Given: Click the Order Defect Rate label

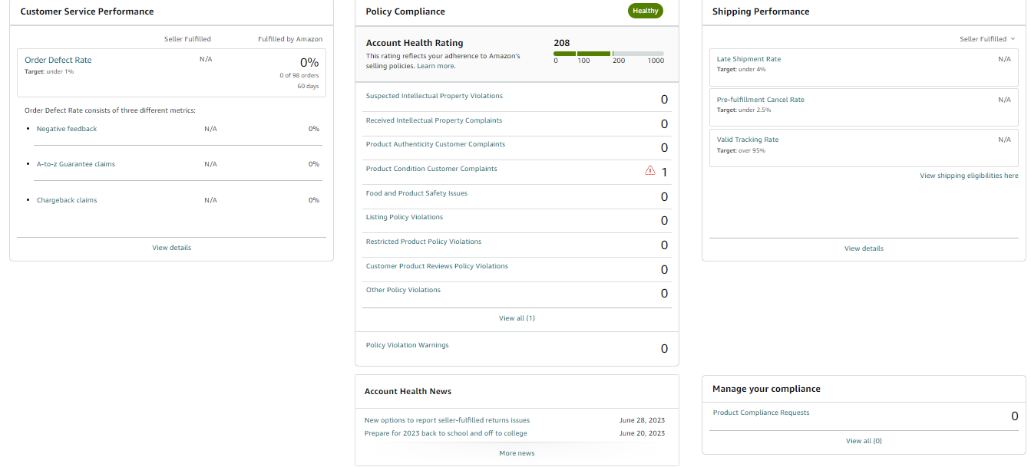Looking at the screenshot, I should [x=58, y=60].
